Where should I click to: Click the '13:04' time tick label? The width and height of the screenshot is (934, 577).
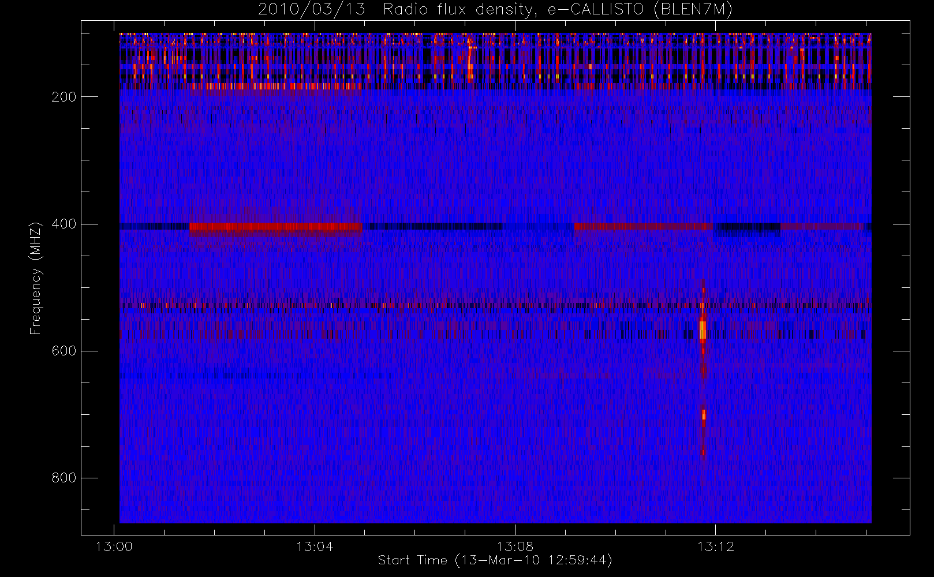315,546
